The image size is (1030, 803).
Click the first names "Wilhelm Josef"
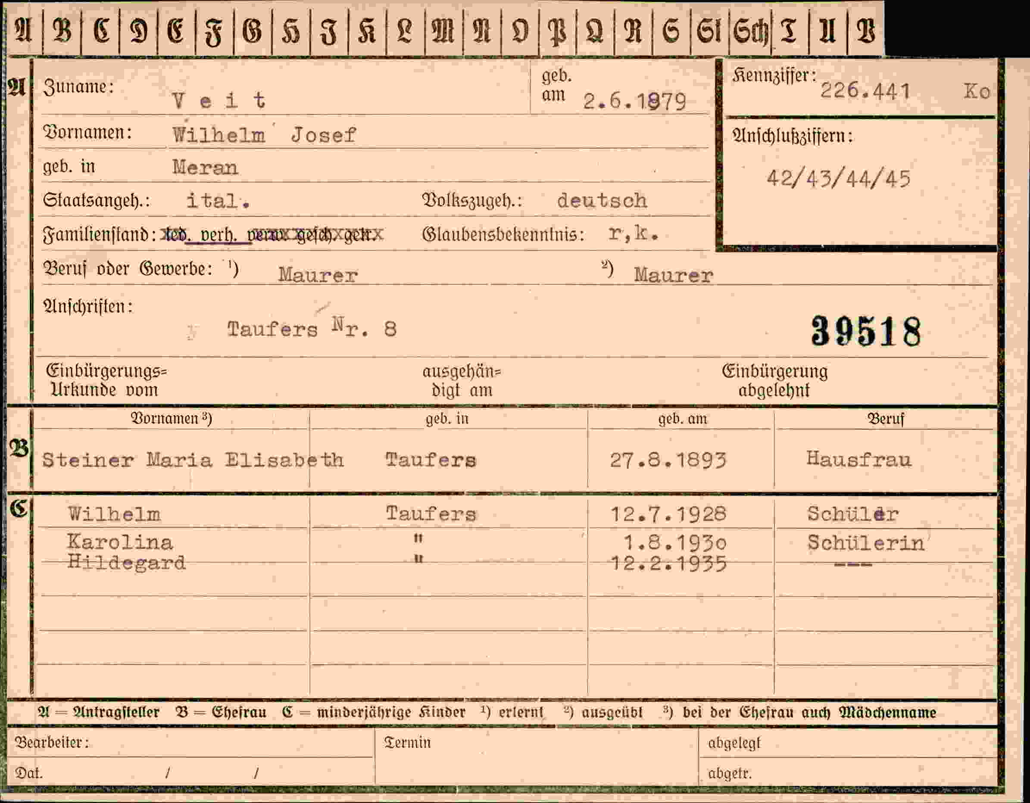(x=264, y=136)
